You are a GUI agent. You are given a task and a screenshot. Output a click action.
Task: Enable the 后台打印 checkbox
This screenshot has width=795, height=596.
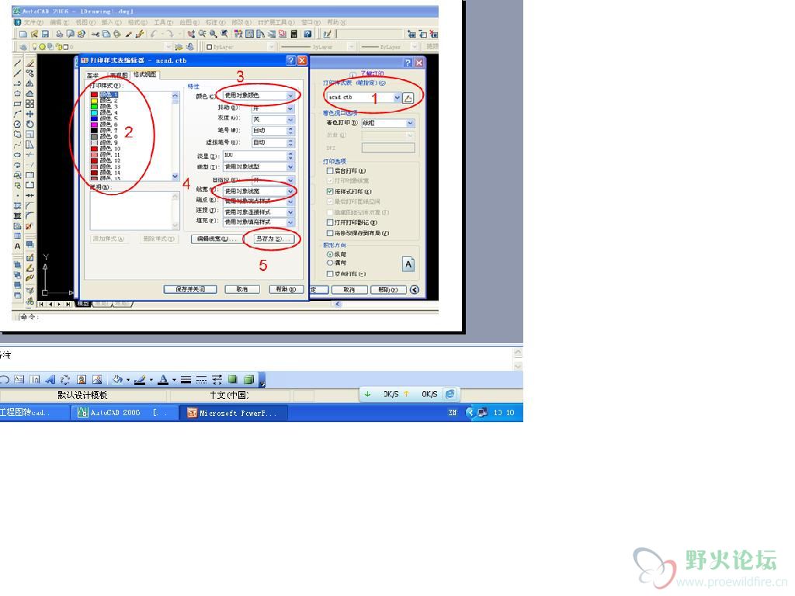tap(330, 171)
